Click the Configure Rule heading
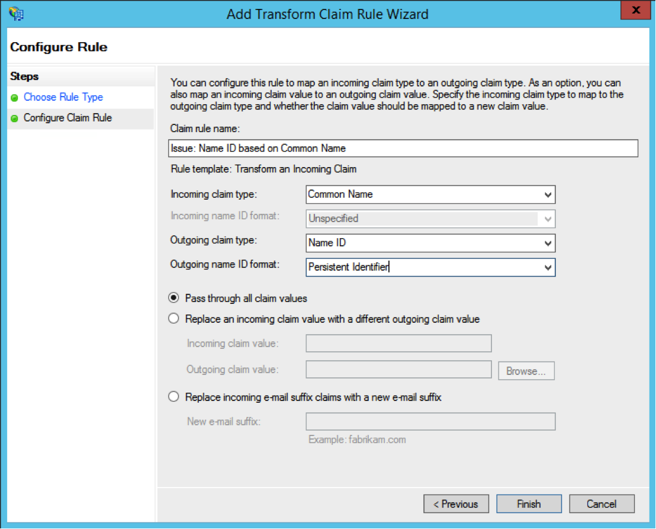 point(59,47)
